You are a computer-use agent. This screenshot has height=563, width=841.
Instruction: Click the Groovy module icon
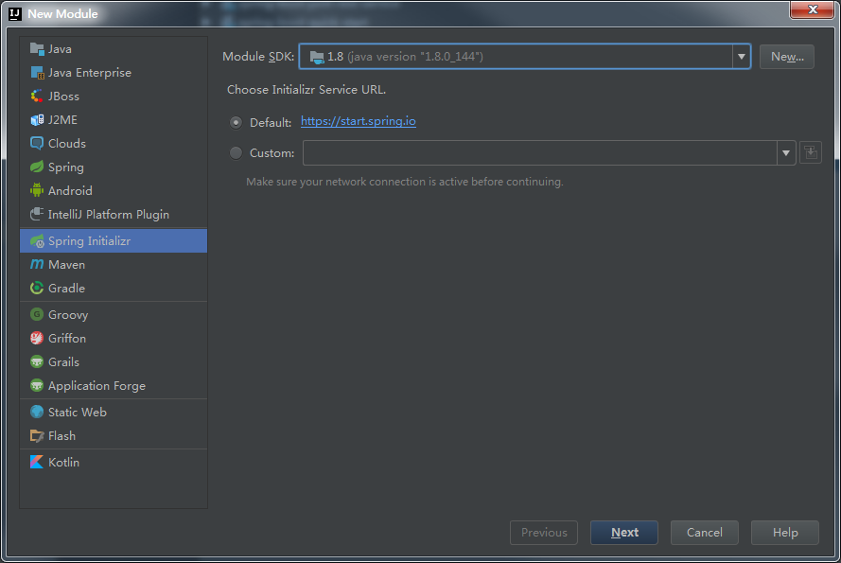tap(37, 315)
